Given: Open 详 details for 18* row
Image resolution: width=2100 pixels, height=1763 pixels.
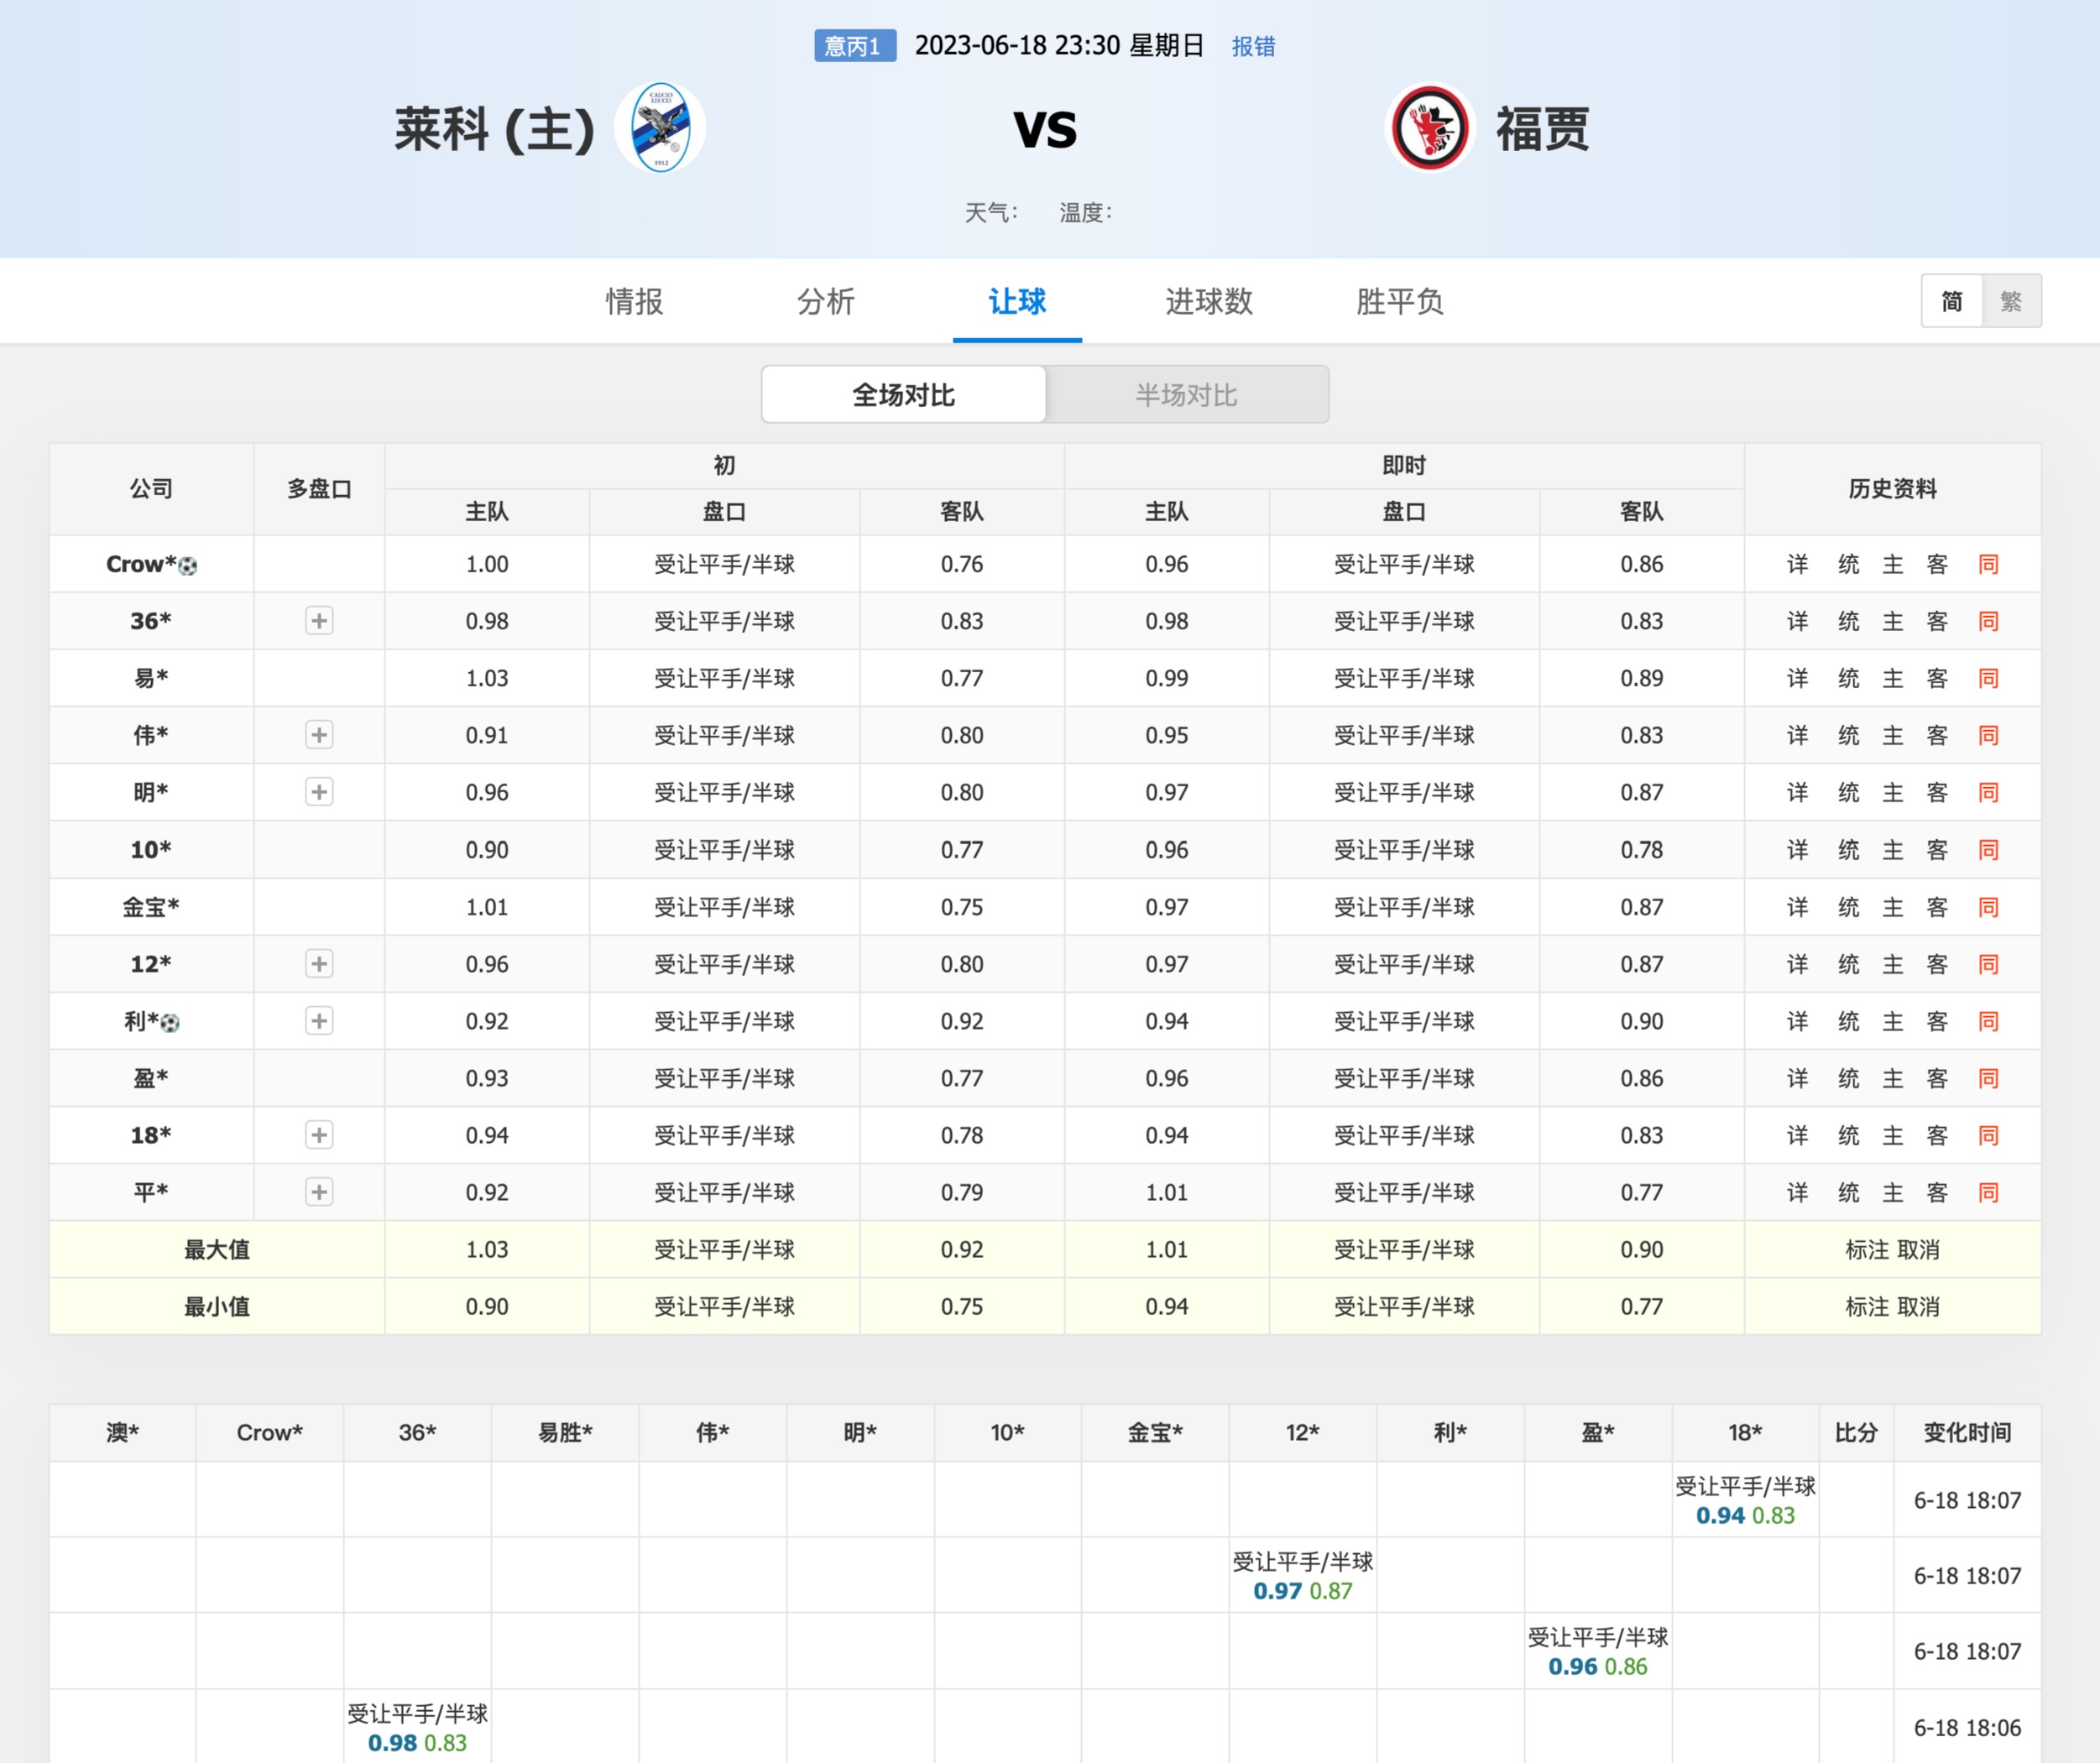Looking at the screenshot, I should (1797, 1135).
